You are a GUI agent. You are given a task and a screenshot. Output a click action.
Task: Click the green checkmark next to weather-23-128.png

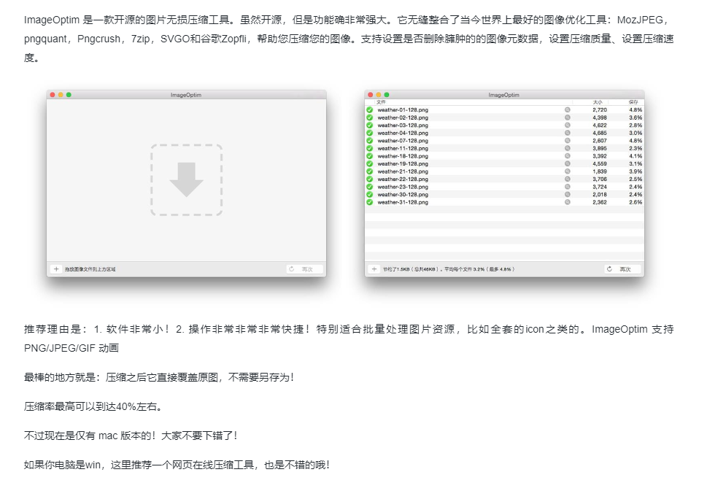pos(370,187)
